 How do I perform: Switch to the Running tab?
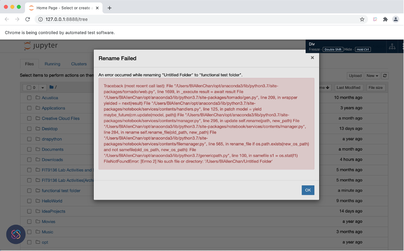(52, 64)
